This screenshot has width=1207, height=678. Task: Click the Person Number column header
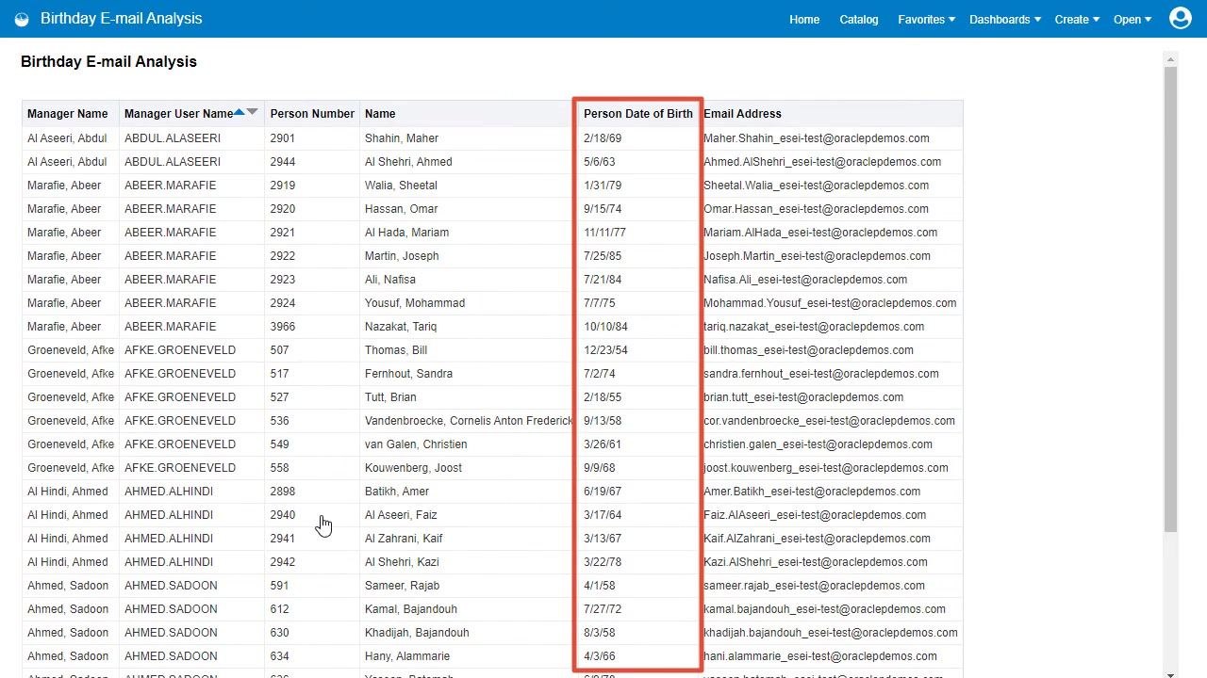[x=312, y=114]
